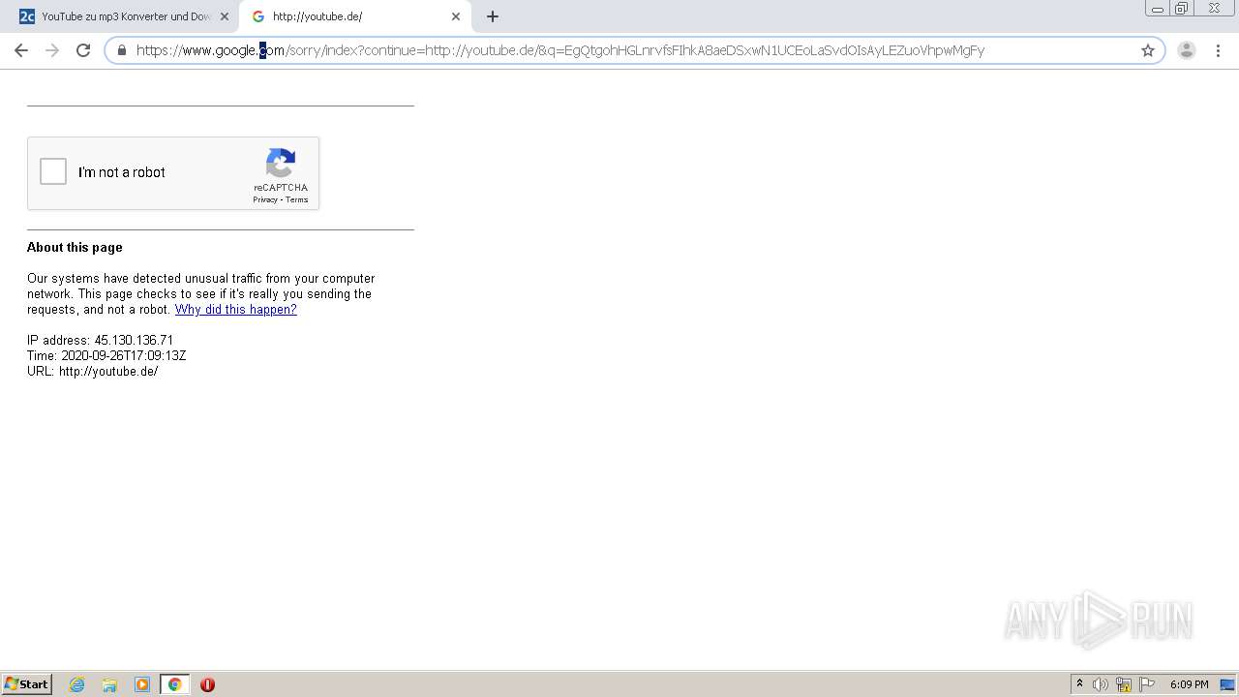The width and height of the screenshot is (1239, 697).
Task: Open the Windows Start menu
Action: pyautogui.click(x=27, y=684)
